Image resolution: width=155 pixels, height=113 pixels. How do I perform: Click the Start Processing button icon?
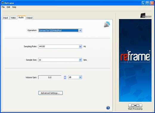tap(135, 105)
